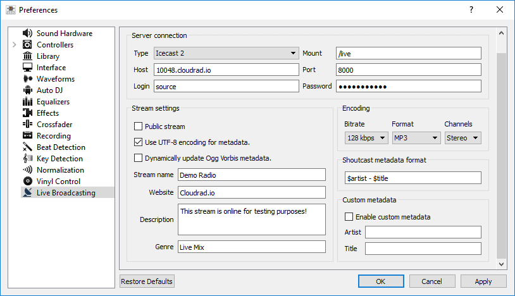Click the settings panel scroll-up arrow

point(501,33)
